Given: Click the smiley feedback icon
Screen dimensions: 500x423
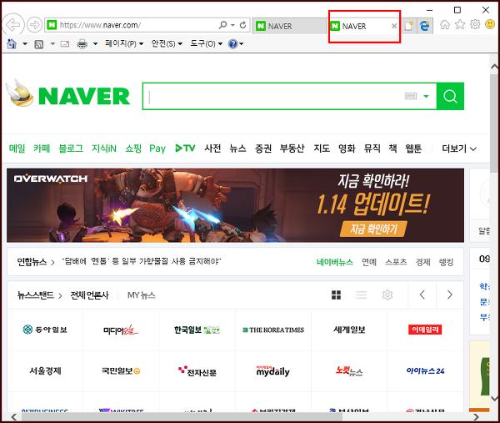Looking at the screenshot, I should click(490, 24).
